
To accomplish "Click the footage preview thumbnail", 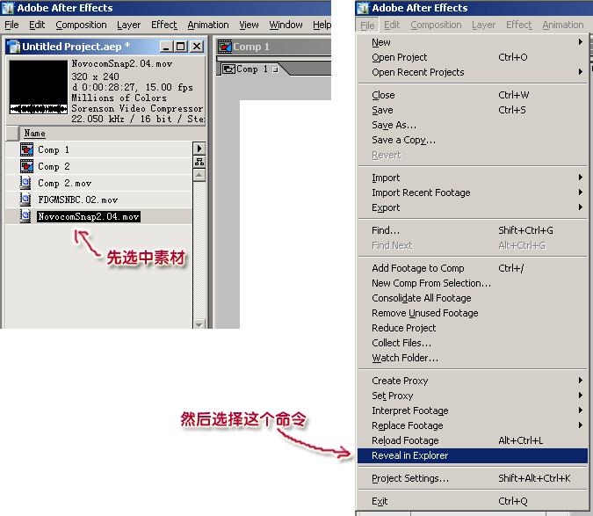I will (x=38, y=87).
